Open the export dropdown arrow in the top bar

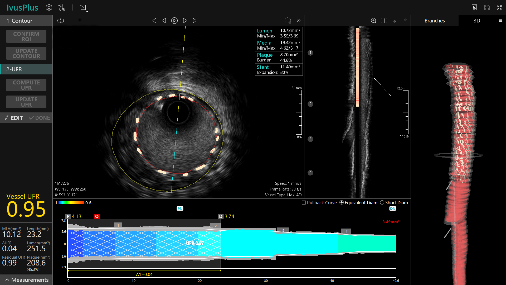pos(86,11)
